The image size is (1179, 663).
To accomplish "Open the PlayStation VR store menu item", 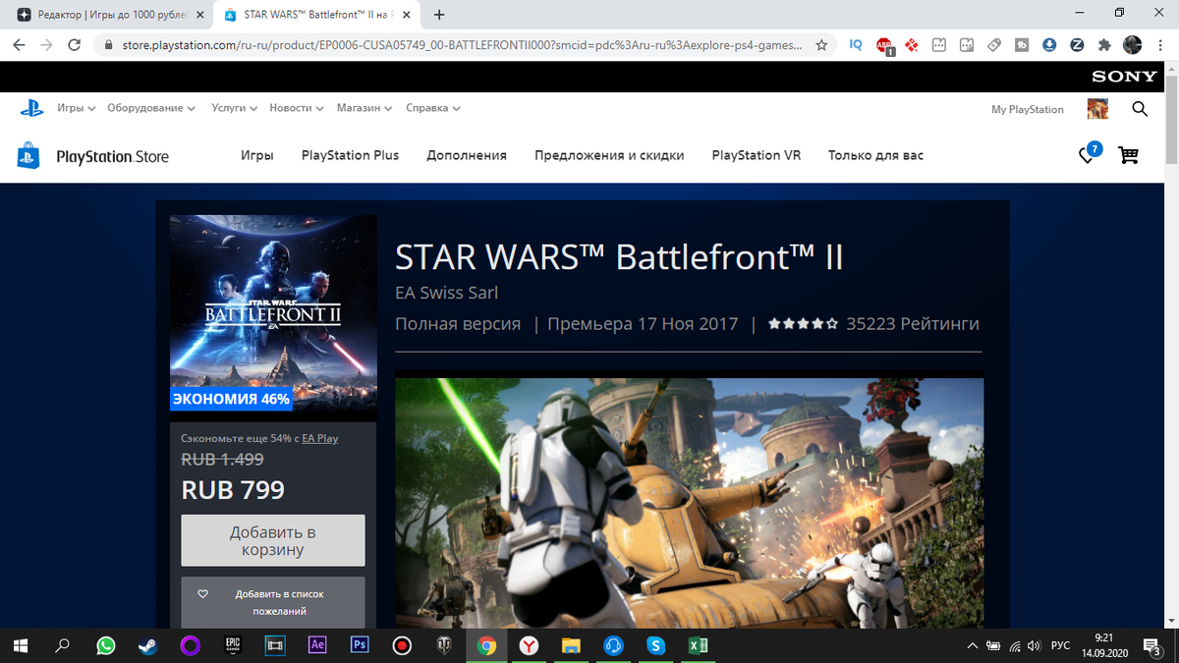I will coord(757,155).
